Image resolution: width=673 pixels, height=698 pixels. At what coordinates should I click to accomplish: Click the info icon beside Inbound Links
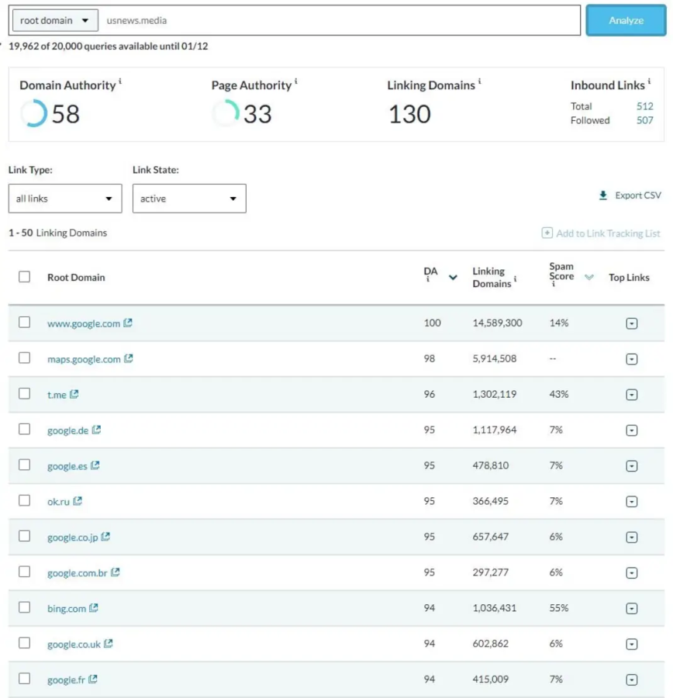649,81
